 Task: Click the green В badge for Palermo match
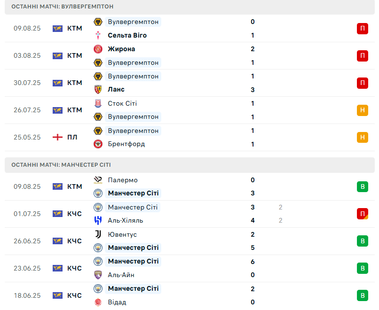362,186
